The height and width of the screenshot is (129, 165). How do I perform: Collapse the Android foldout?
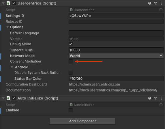pyautogui.click(x=12, y=67)
